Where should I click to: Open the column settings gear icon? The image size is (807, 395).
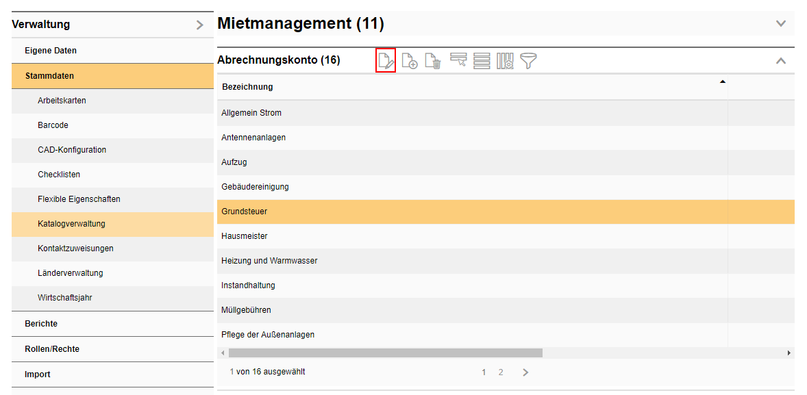click(505, 61)
